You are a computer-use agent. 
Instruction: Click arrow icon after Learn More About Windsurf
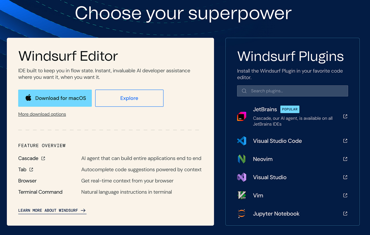coord(83,210)
